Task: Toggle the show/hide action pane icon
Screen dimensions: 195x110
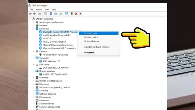Action: (55, 14)
